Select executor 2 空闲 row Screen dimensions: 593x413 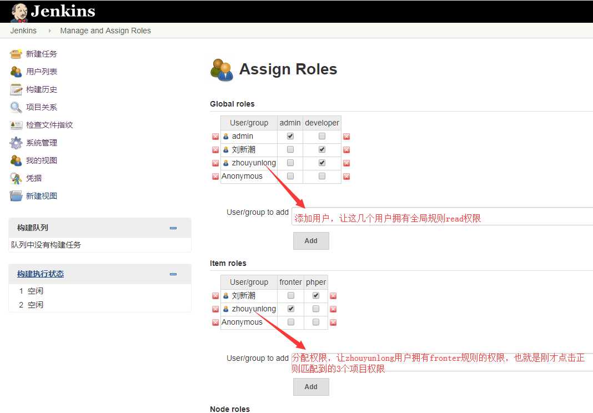tap(99, 305)
